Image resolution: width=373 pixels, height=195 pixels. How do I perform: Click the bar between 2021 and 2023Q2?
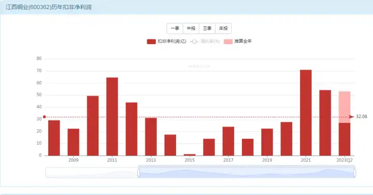pyautogui.click(x=325, y=123)
